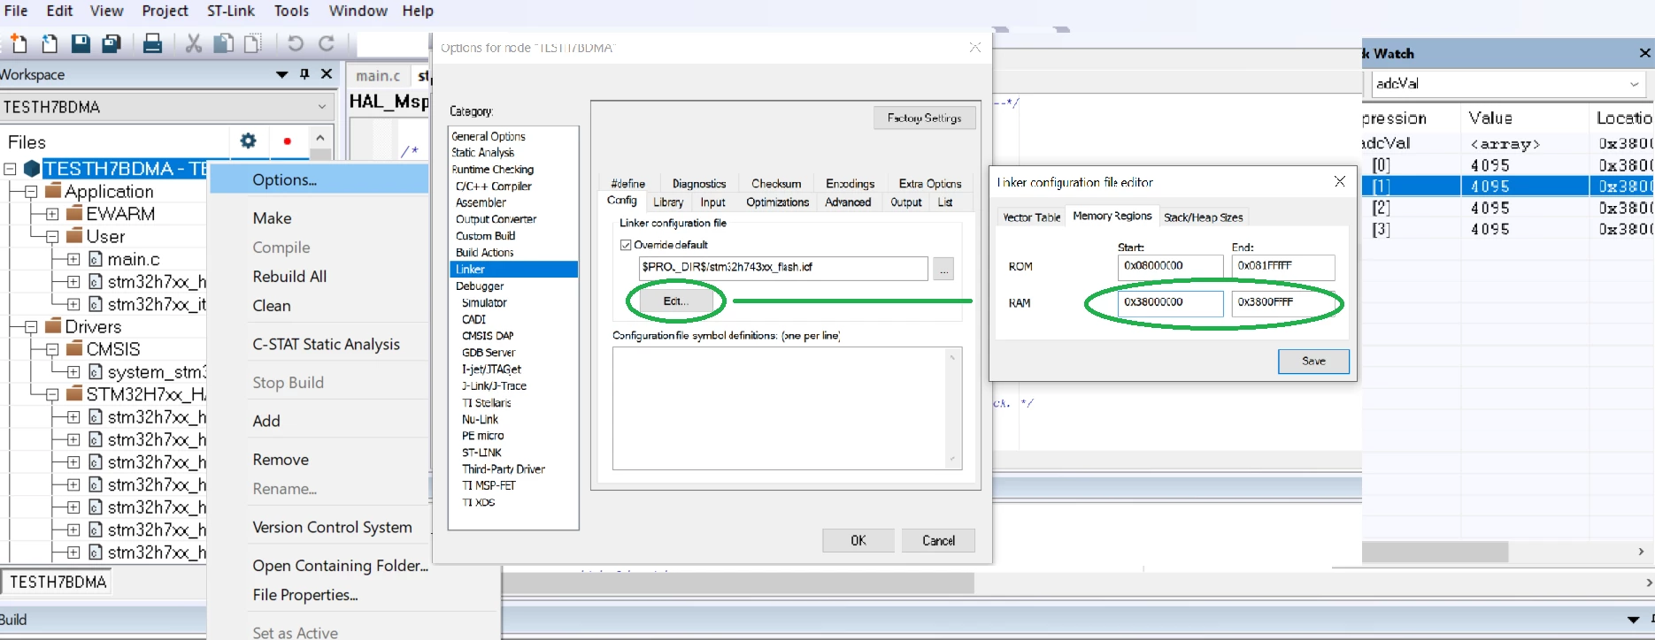Browse for linker file with ... button
1655x640 pixels.
pos(943,269)
